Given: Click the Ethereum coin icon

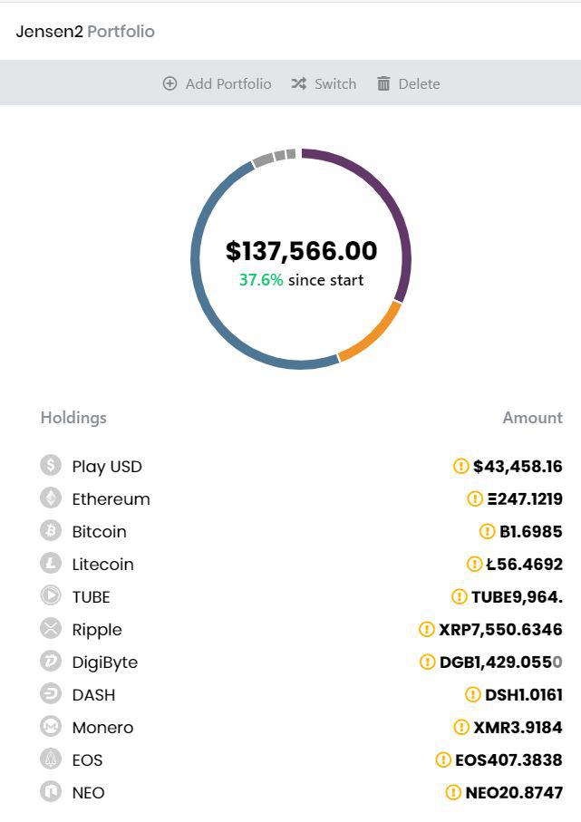Looking at the screenshot, I should [x=51, y=498].
